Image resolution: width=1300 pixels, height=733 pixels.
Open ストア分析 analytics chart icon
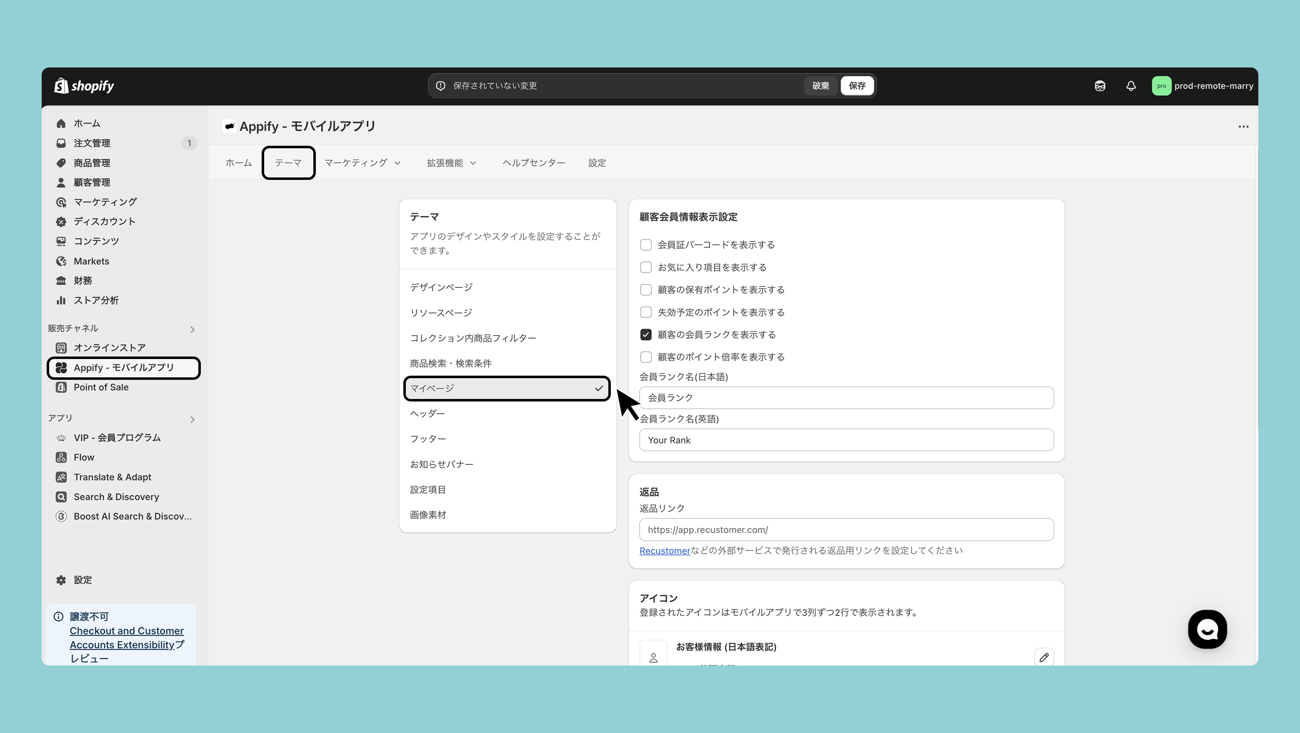click(61, 300)
